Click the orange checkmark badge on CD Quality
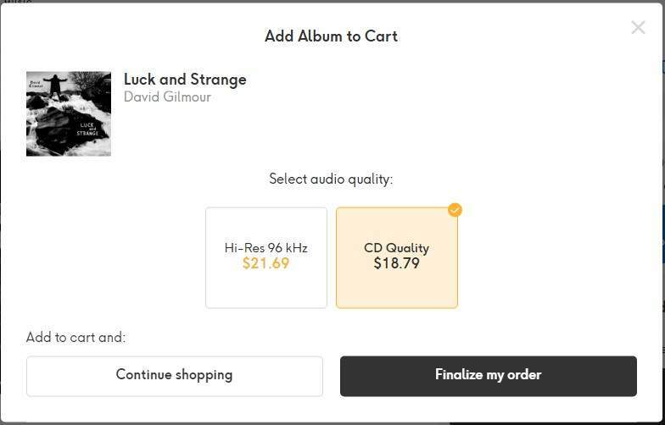665x425 pixels. click(x=455, y=210)
